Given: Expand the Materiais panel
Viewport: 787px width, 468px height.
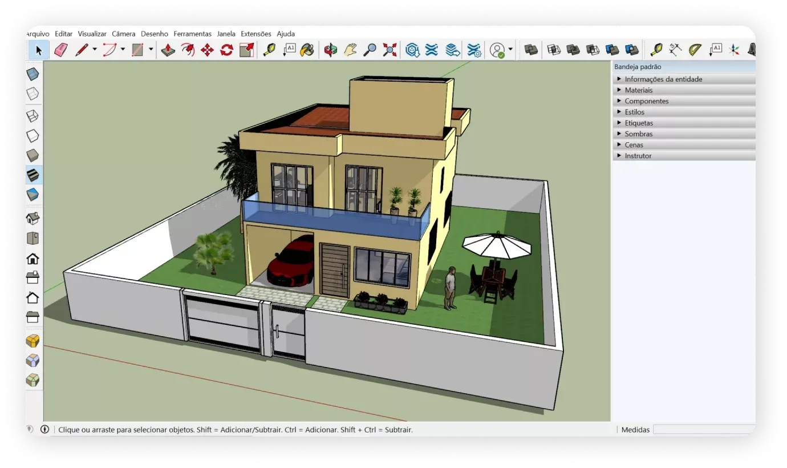Looking at the screenshot, I should tap(639, 90).
